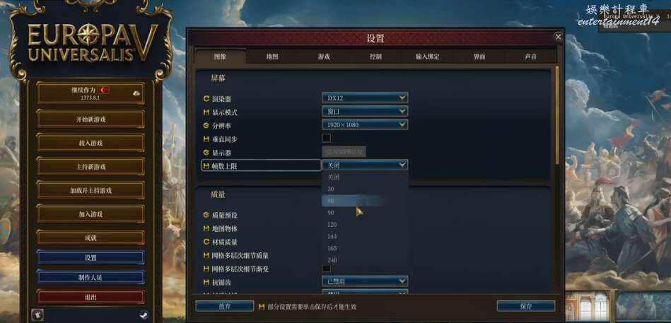671x323 pixels.
Task: Click the icon beside 抗锯齿 setting
Action: pyautogui.click(x=206, y=282)
